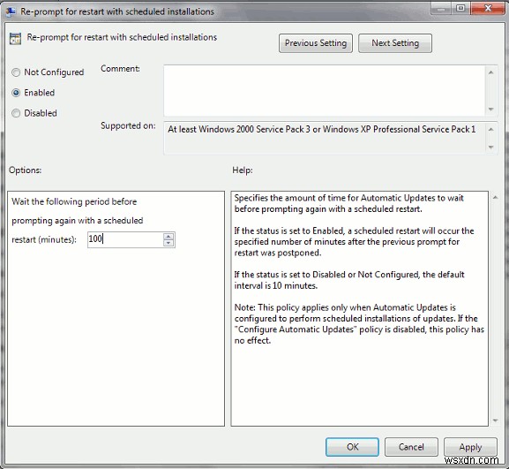Increase the minutes with the up spinner
The height and width of the screenshot is (469, 509).
tap(168, 237)
